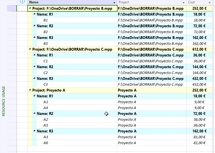Click the 612,00 € cost cell

pyautogui.click(x=199, y=49)
